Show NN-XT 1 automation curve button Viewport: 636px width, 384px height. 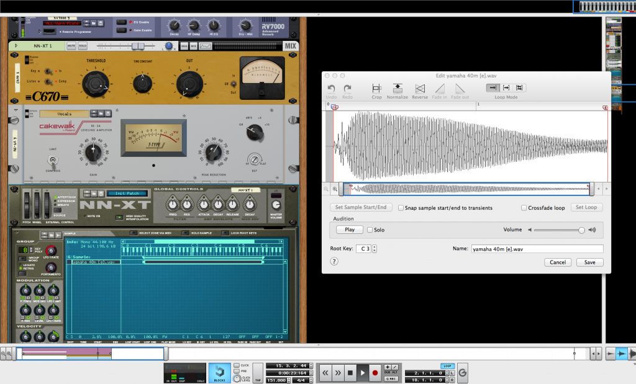[x=206, y=46]
